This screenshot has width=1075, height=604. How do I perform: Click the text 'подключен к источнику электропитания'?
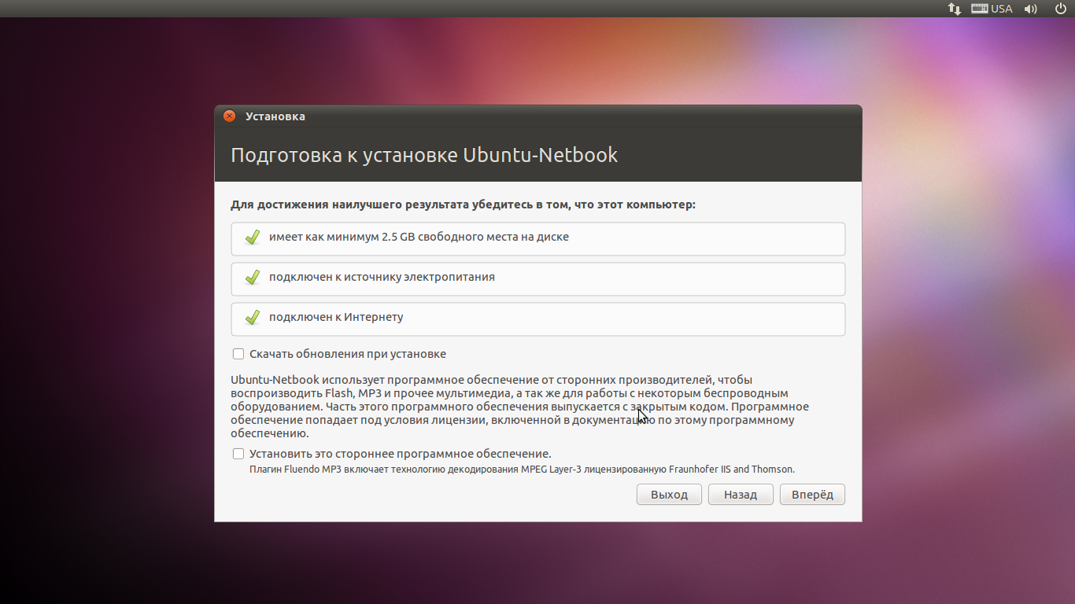[382, 277]
